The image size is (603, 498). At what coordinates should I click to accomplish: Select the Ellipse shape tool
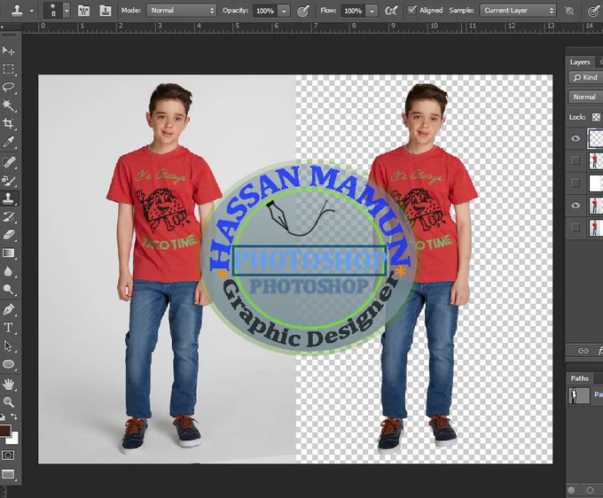tap(9, 364)
